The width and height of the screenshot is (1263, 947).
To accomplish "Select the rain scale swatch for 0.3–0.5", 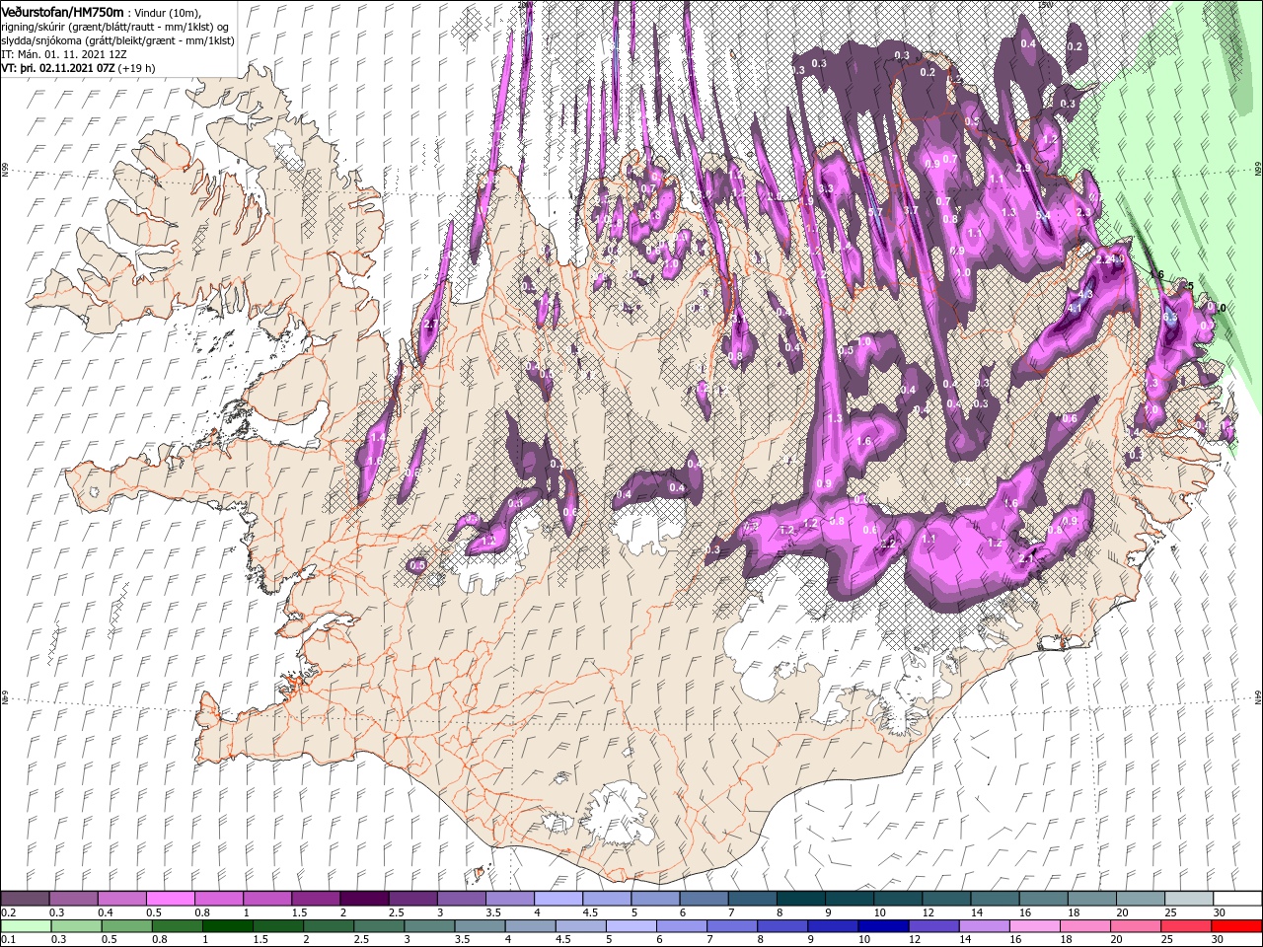I will coord(76,926).
